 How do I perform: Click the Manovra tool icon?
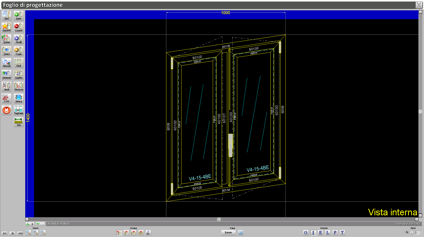[19, 87]
